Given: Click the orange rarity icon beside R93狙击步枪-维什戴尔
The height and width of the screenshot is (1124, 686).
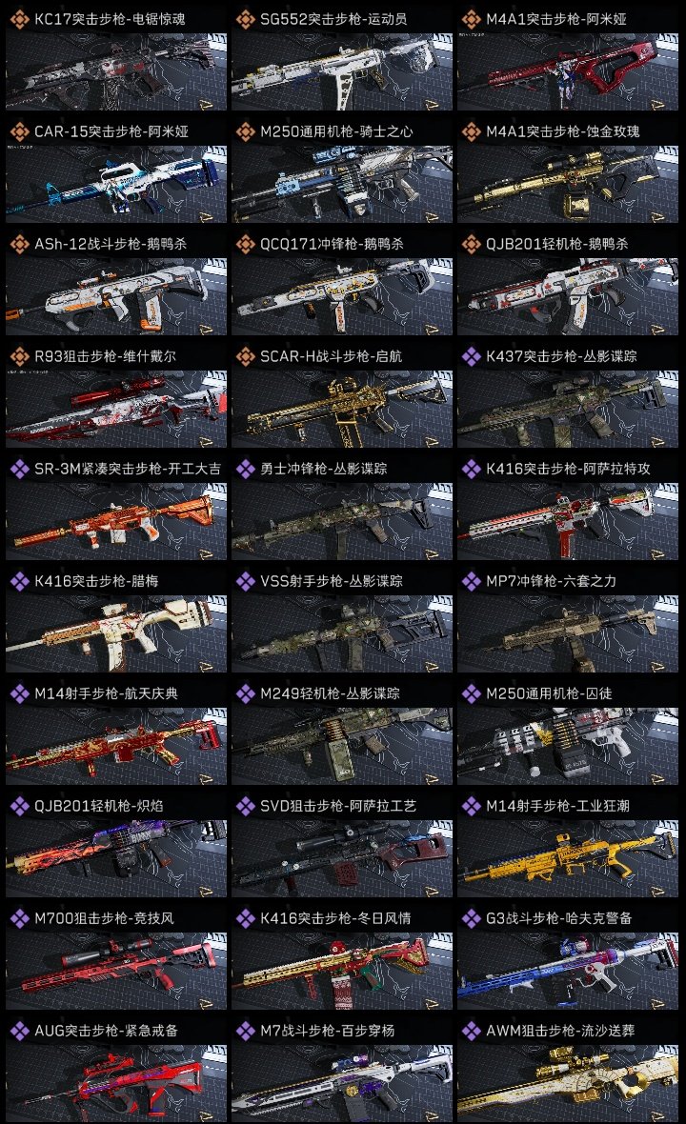Looking at the screenshot, I should tap(19, 356).
